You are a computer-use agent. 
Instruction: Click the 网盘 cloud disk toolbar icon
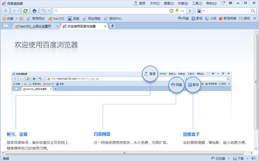pos(183,18)
